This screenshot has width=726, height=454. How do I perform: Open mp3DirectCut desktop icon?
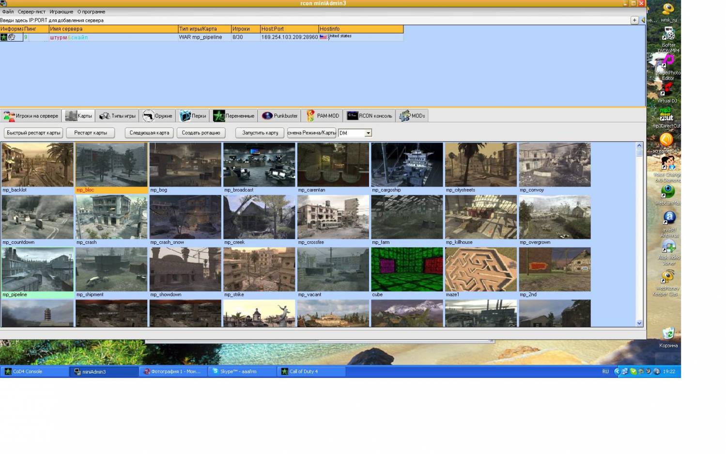coord(666,118)
